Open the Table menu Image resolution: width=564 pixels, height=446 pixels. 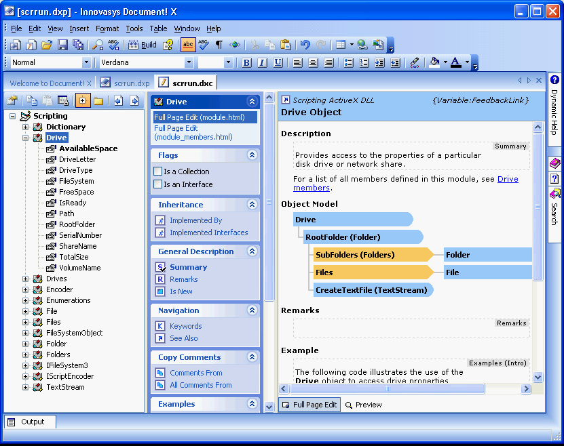point(158,28)
